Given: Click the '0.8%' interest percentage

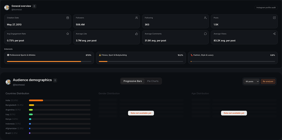Looking at the screenshot, I should click(273, 55).
